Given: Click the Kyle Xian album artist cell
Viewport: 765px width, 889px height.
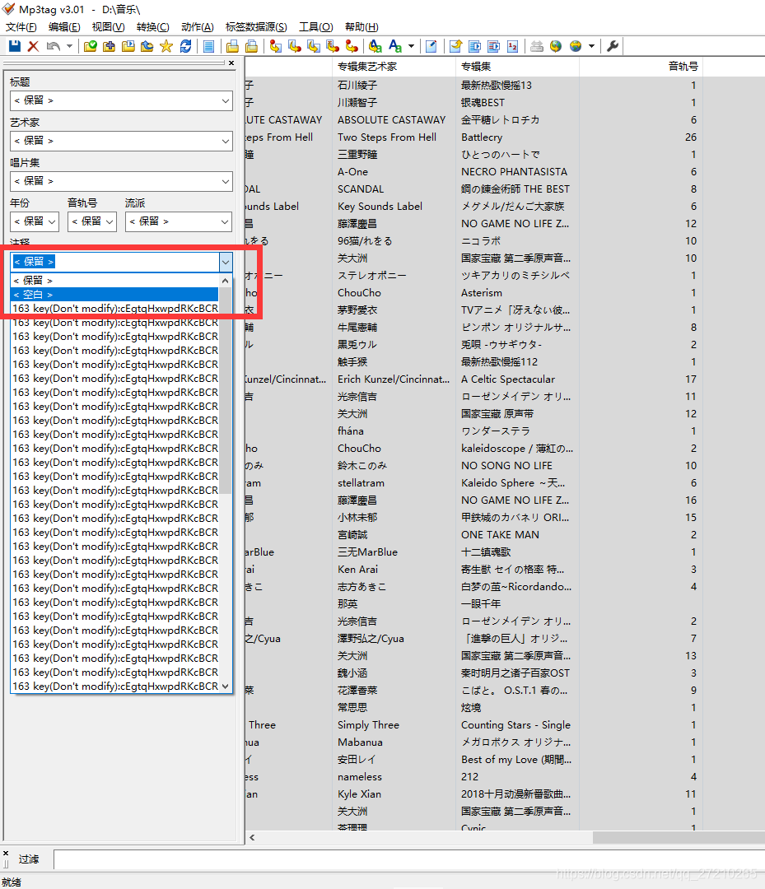Looking at the screenshot, I should coord(360,794).
